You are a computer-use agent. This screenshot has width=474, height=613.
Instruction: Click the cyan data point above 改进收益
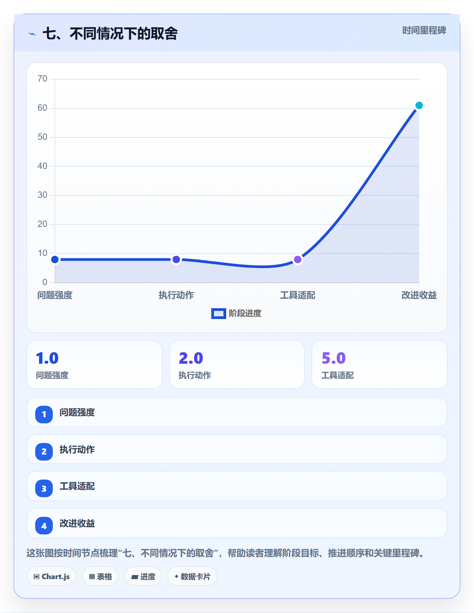(x=419, y=105)
